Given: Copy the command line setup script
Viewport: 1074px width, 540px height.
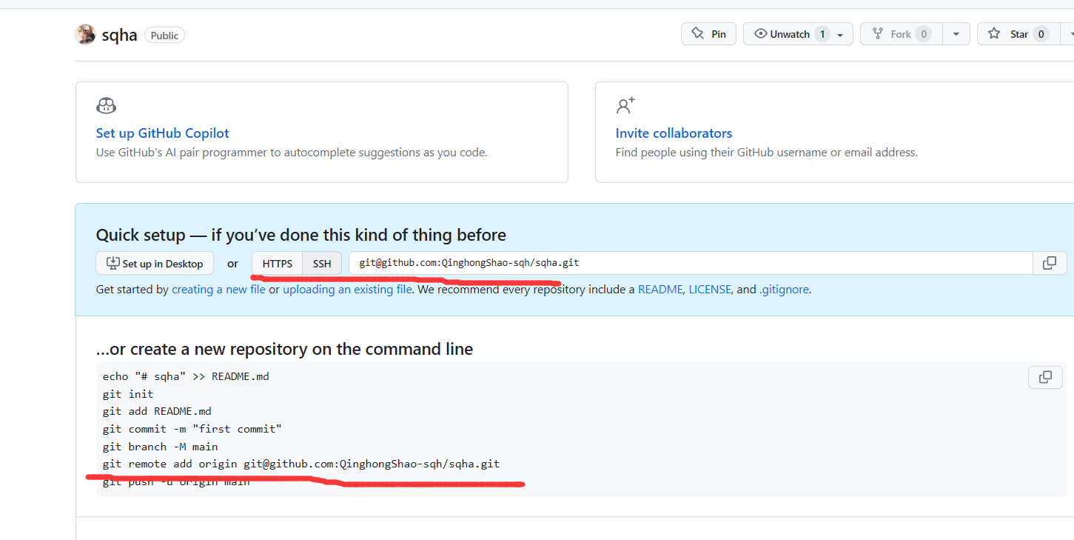Looking at the screenshot, I should 1045,377.
